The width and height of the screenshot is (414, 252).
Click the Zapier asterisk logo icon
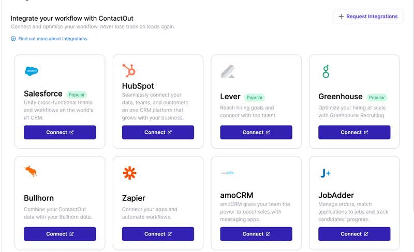click(129, 173)
